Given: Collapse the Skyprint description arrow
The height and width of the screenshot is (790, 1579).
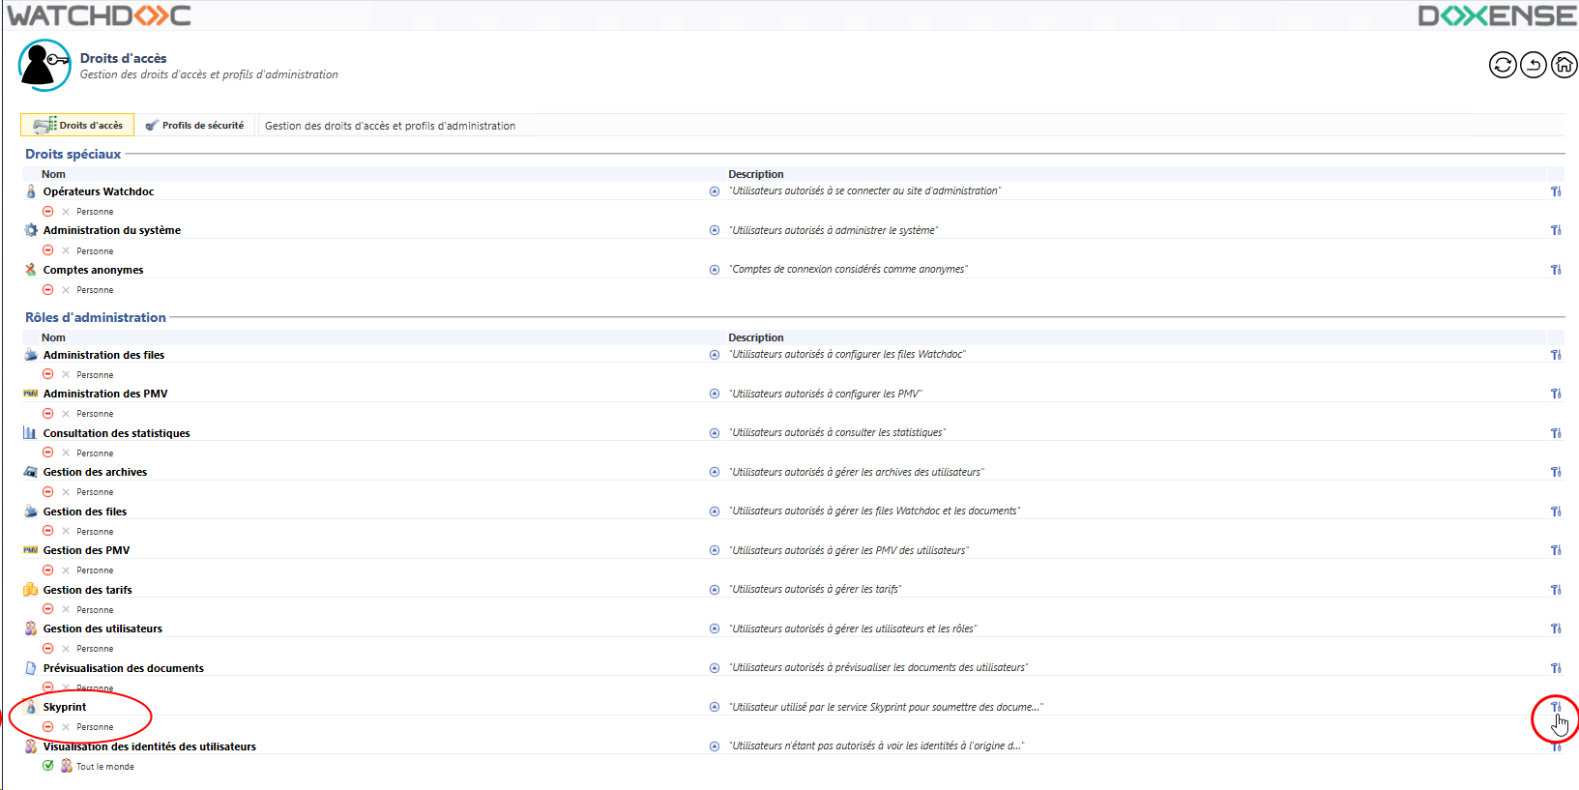Looking at the screenshot, I should [715, 707].
